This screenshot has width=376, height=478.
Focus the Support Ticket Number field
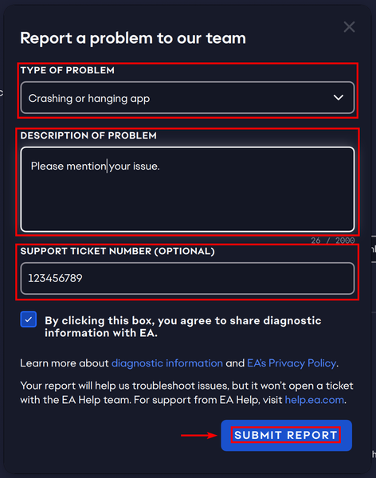(187, 278)
